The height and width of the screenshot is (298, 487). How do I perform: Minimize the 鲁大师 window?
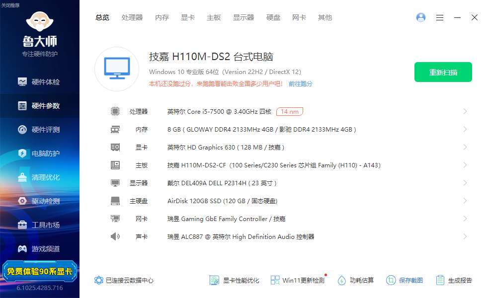pos(457,18)
